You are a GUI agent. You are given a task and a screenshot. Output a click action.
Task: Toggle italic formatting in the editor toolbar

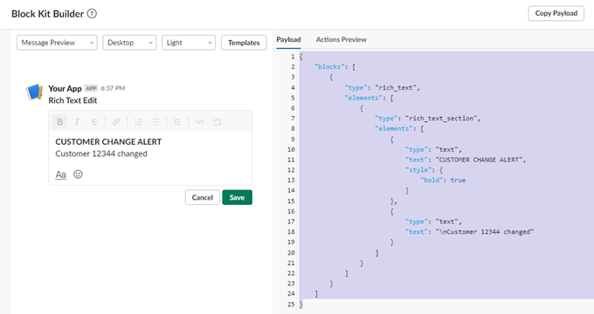click(77, 122)
